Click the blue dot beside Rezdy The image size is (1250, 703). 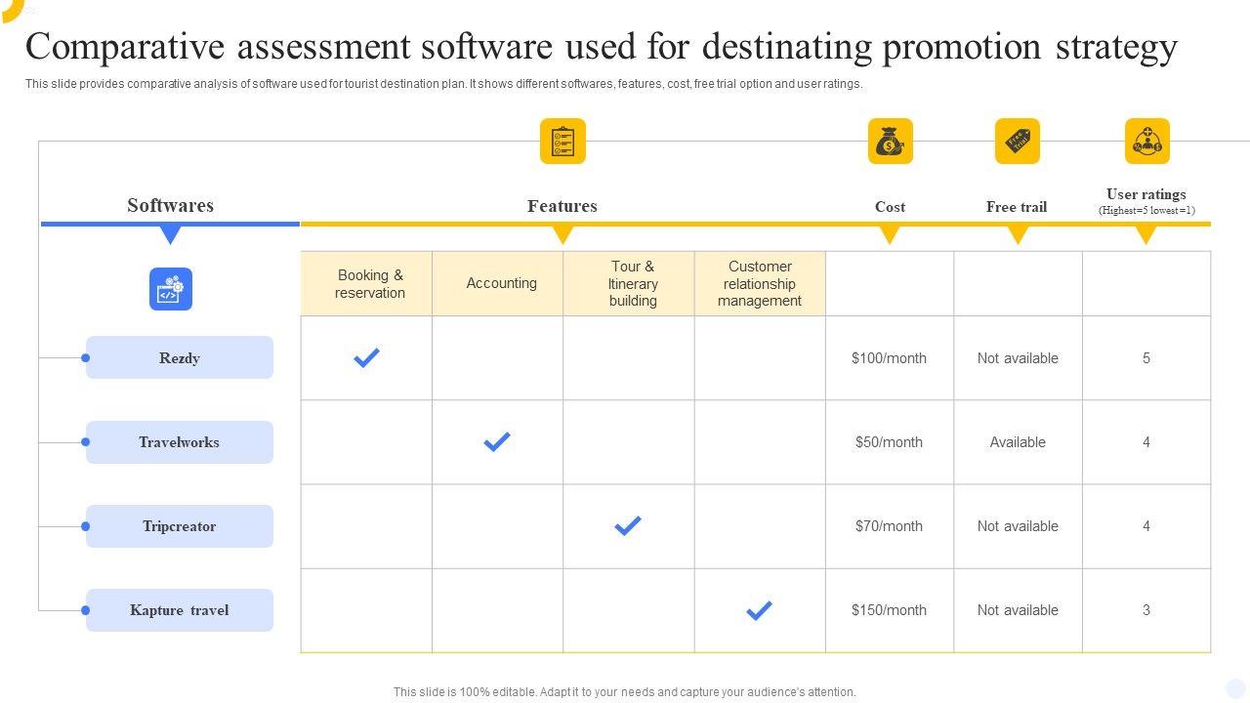[x=86, y=358]
